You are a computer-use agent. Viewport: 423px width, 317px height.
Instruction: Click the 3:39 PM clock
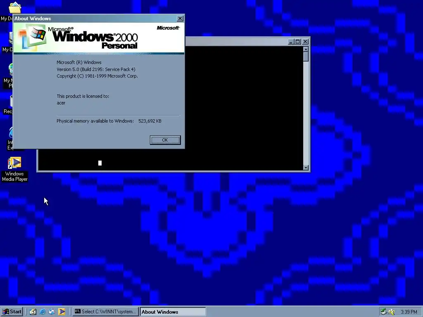point(409,312)
